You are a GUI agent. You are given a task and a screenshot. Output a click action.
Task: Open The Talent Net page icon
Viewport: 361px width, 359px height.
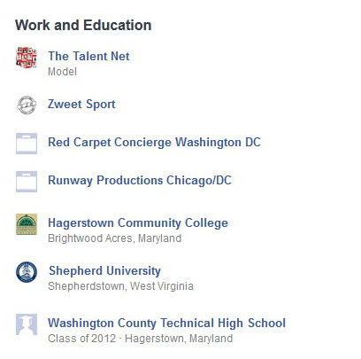coord(27,58)
